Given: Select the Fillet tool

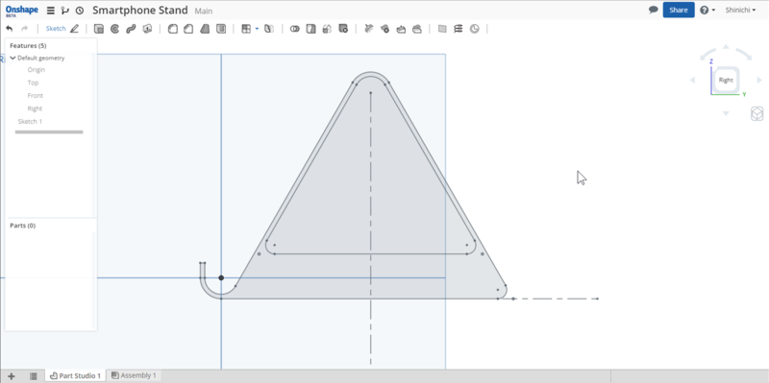Looking at the screenshot, I should 173,29.
